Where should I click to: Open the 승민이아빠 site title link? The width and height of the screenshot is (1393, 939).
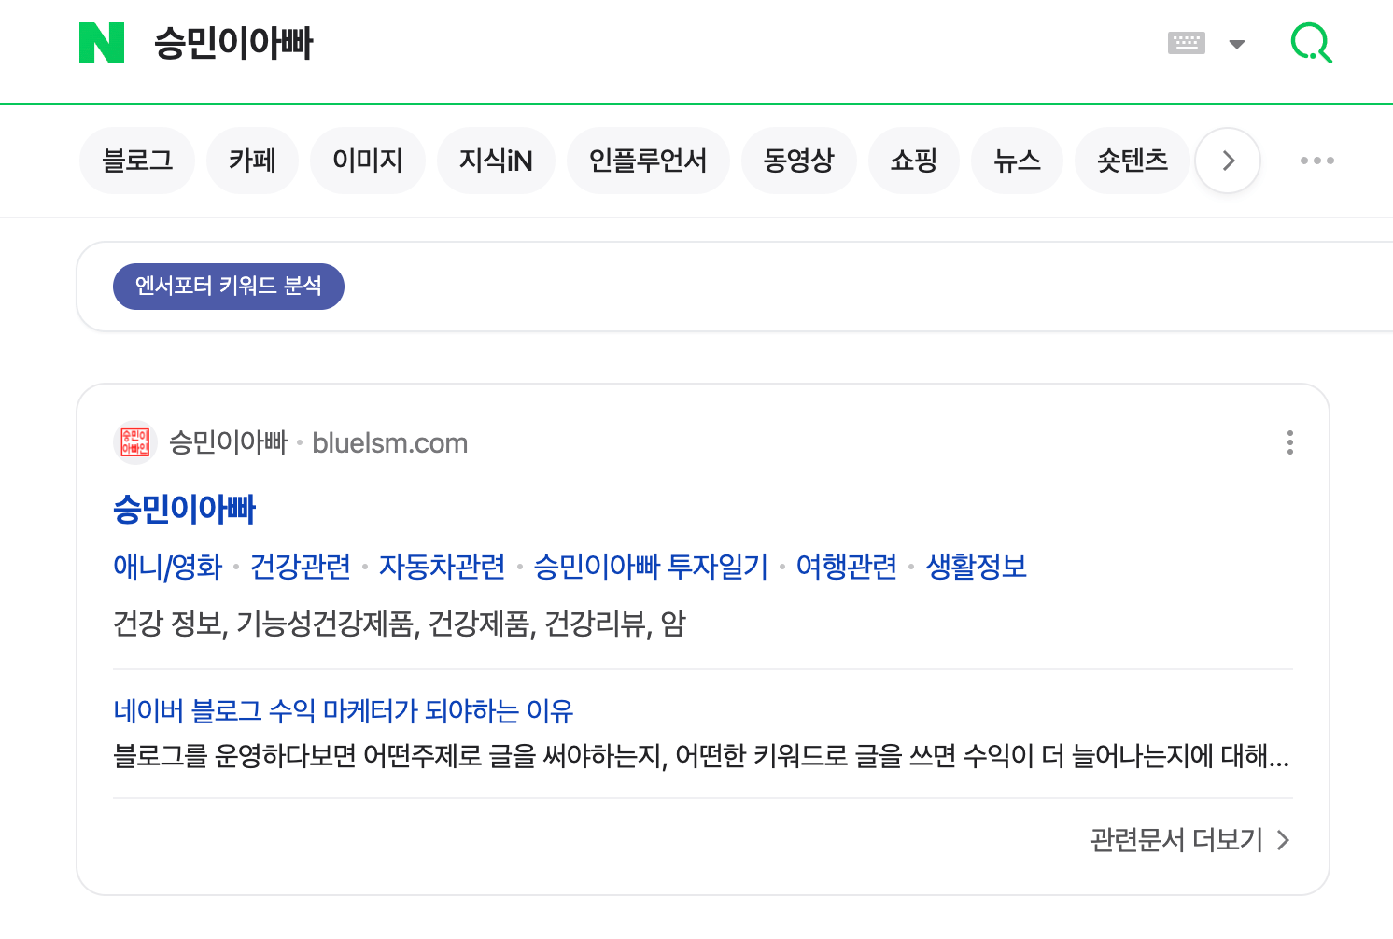pyautogui.click(x=184, y=509)
